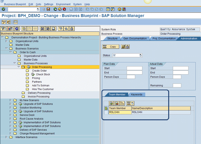201x144 pixels.
Task: Print the Business Blueprint structure tree
Action: pos(54,29)
